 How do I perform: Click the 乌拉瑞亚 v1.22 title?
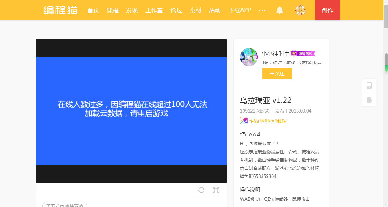[266, 100]
